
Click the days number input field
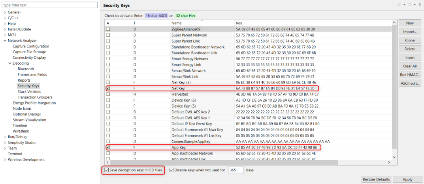click(236, 170)
